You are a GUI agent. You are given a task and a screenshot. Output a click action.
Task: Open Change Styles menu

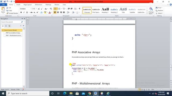click(151, 11)
